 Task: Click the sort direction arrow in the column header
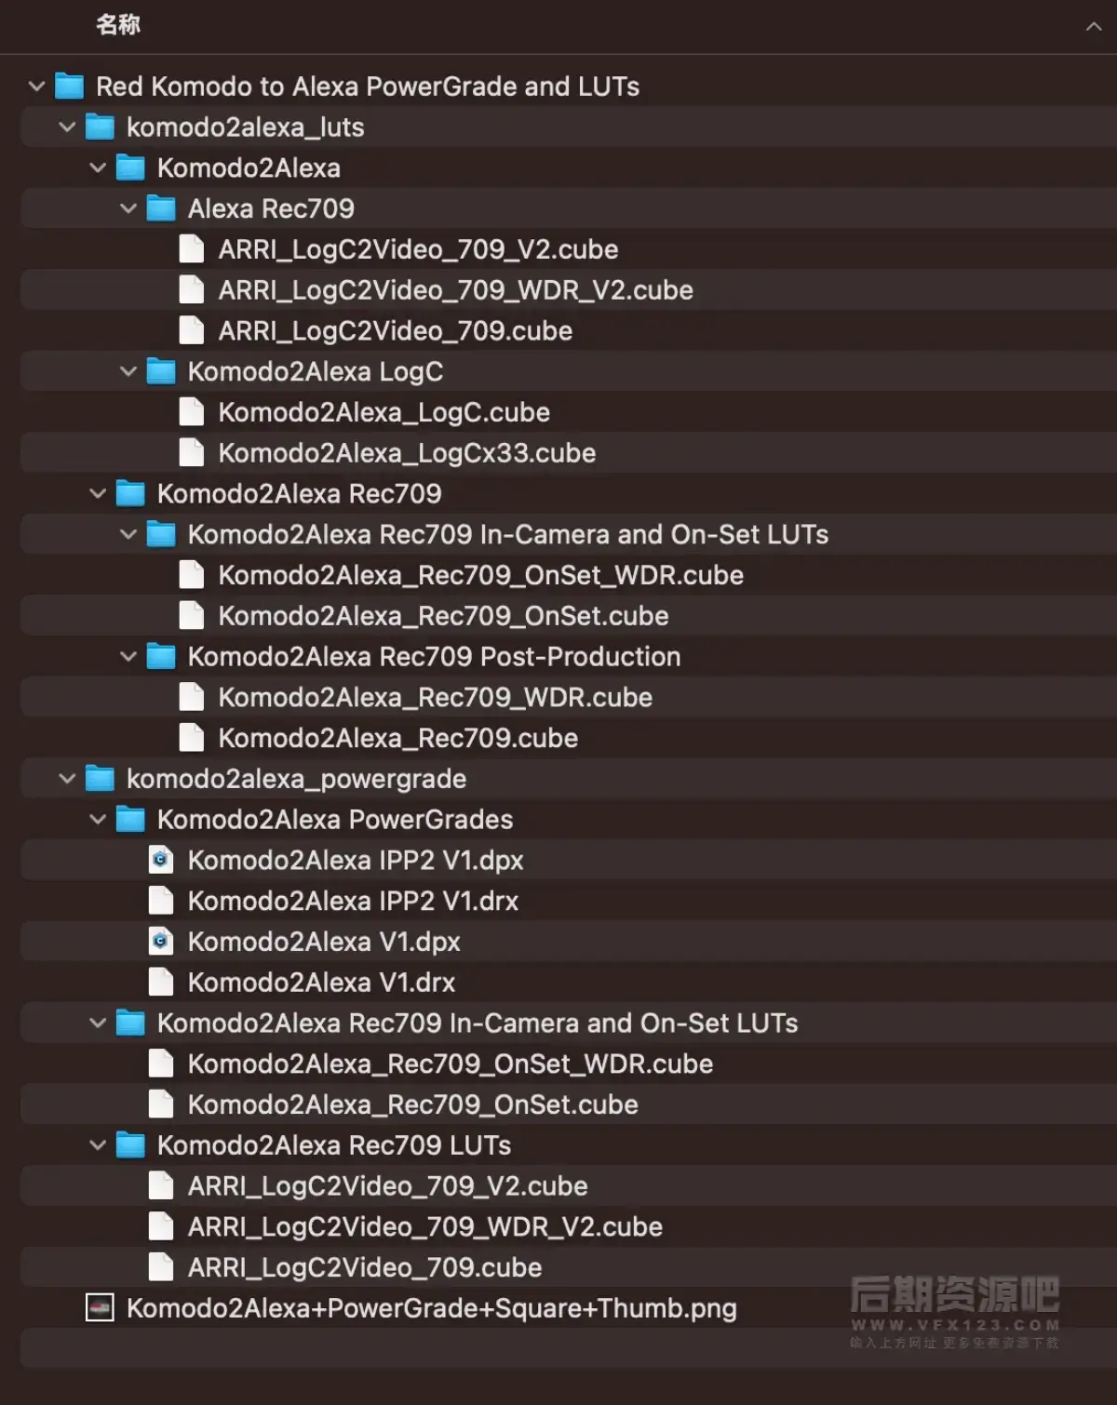(x=1094, y=27)
